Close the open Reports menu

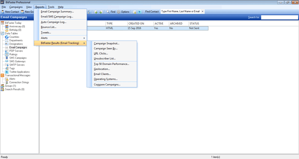40,7
